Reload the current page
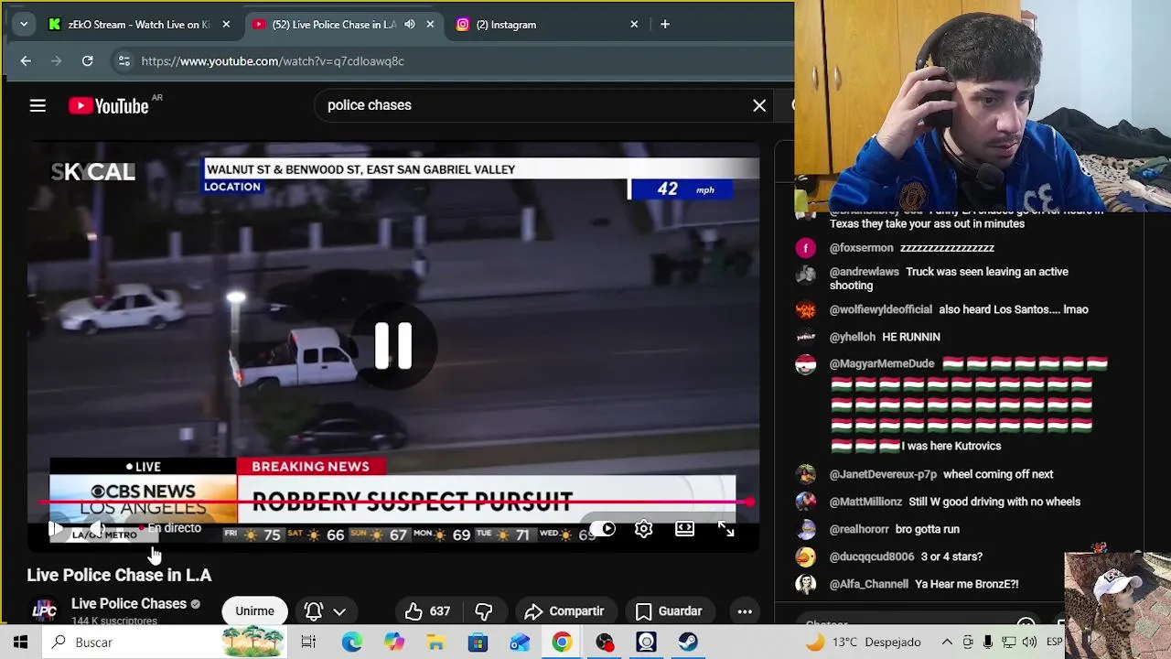 tap(87, 61)
